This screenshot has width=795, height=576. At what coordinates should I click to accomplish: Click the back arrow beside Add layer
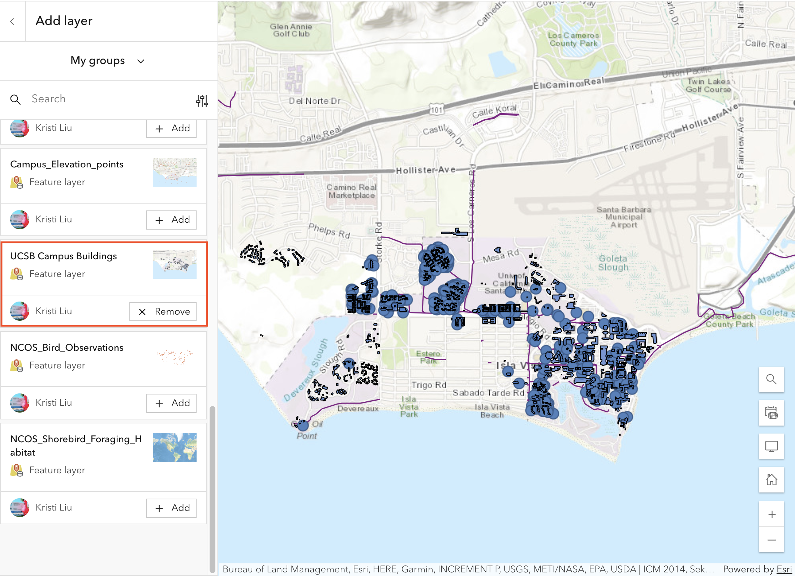click(12, 21)
